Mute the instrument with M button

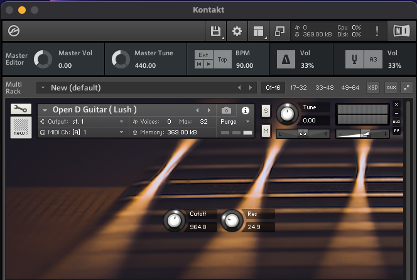[x=266, y=131]
